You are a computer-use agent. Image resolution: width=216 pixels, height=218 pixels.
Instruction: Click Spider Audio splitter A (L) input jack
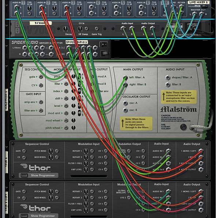68,48
